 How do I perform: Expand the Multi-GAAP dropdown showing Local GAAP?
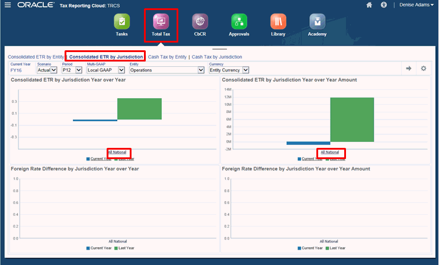pyautogui.click(x=105, y=70)
